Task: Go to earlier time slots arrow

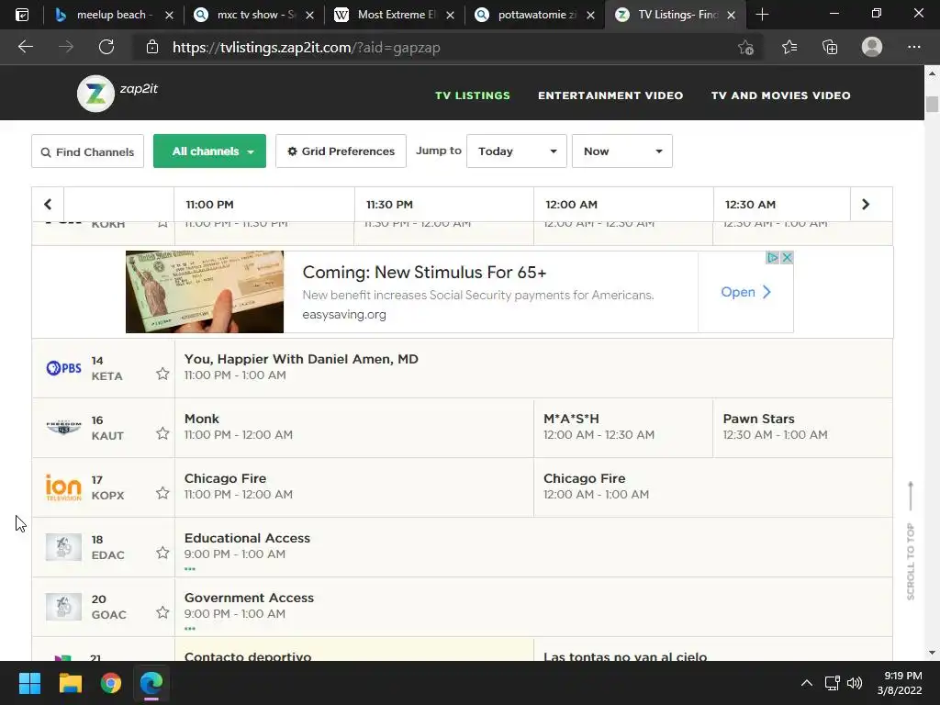Action: [48, 205]
